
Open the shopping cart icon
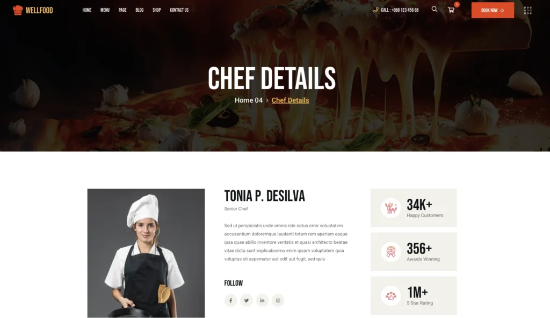click(451, 10)
